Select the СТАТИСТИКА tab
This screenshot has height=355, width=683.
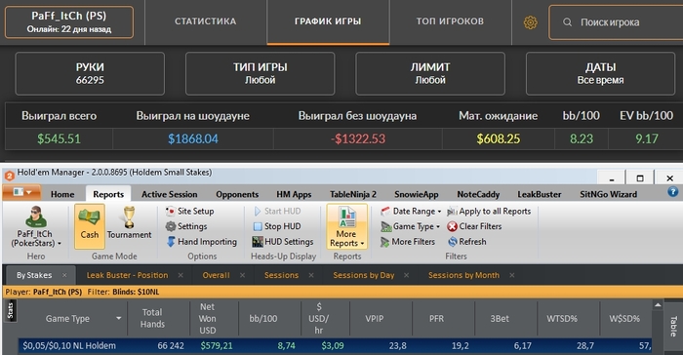click(x=205, y=21)
